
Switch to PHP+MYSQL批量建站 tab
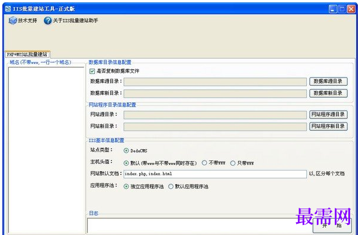point(27,54)
